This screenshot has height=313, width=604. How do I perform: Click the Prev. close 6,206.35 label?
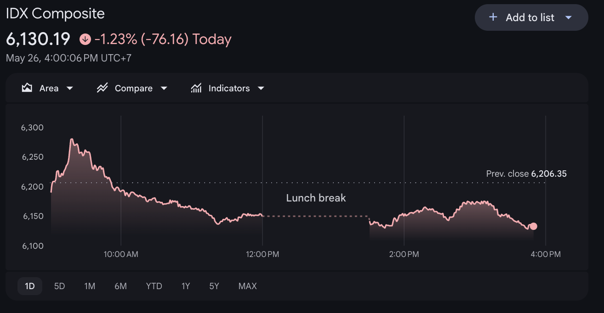tap(526, 174)
